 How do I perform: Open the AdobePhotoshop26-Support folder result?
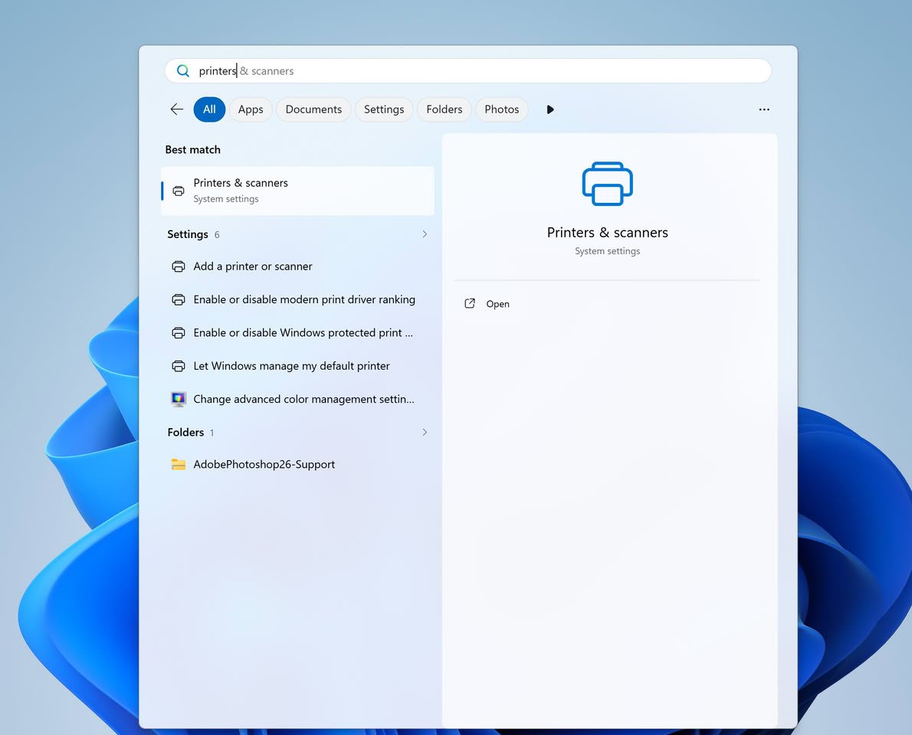(x=298, y=464)
